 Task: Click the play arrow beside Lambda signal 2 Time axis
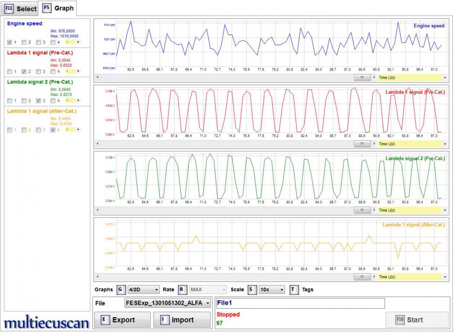[x=374, y=210]
